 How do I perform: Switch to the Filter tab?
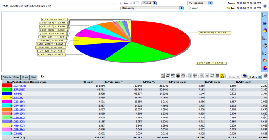click(x=16, y=77)
